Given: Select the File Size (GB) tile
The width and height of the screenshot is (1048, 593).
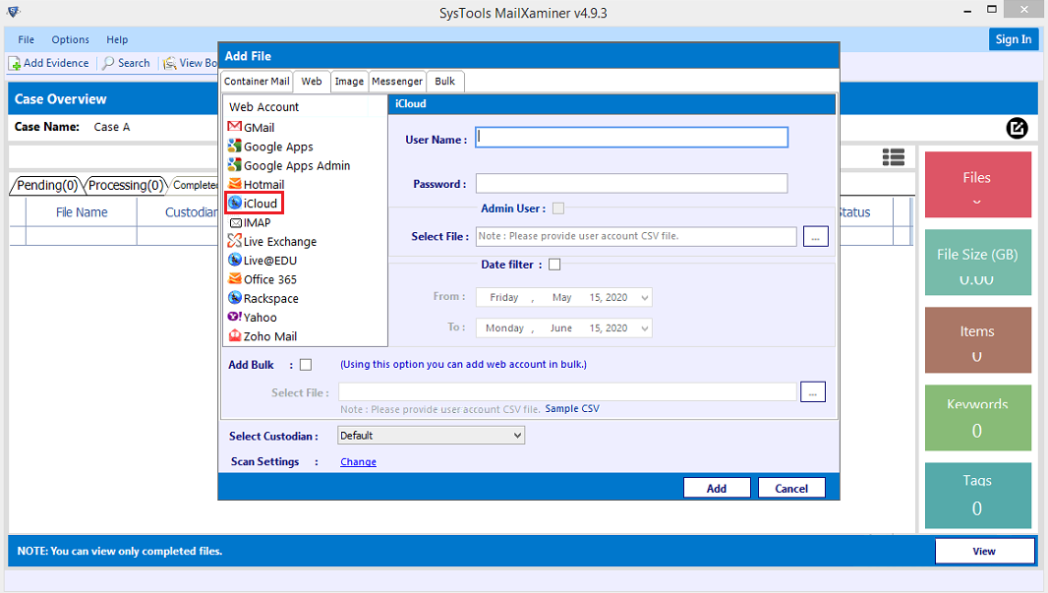Looking at the screenshot, I should pyautogui.click(x=978, y=262).
